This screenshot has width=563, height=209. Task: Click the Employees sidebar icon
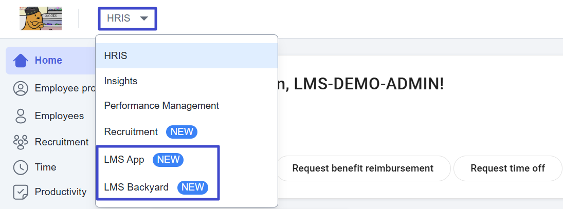pos(21,116)
